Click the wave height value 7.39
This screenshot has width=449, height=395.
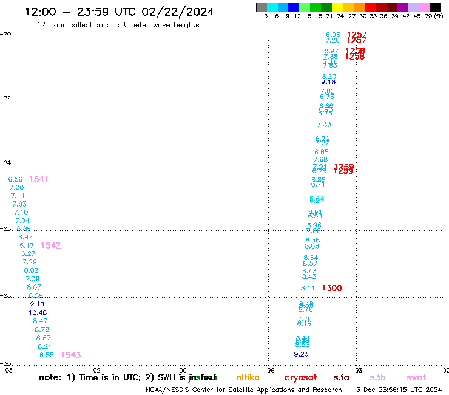(33, 279)
